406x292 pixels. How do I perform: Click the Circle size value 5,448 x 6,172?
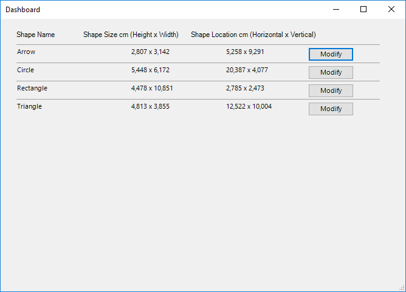point(150,70)
